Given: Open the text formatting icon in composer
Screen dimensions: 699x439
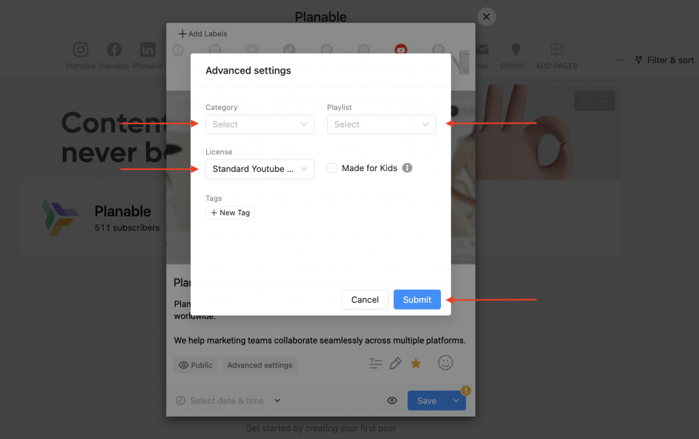Looking at the screenshot, I should [x=375, y=364].
